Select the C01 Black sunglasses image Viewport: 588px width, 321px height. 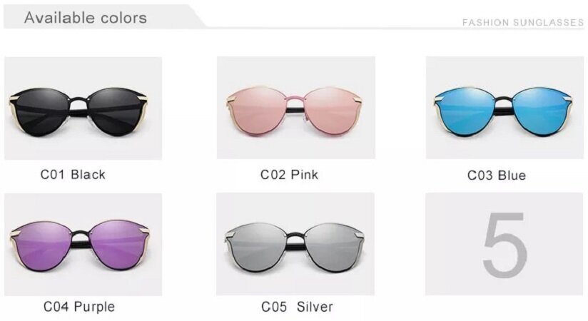[83, 108]
